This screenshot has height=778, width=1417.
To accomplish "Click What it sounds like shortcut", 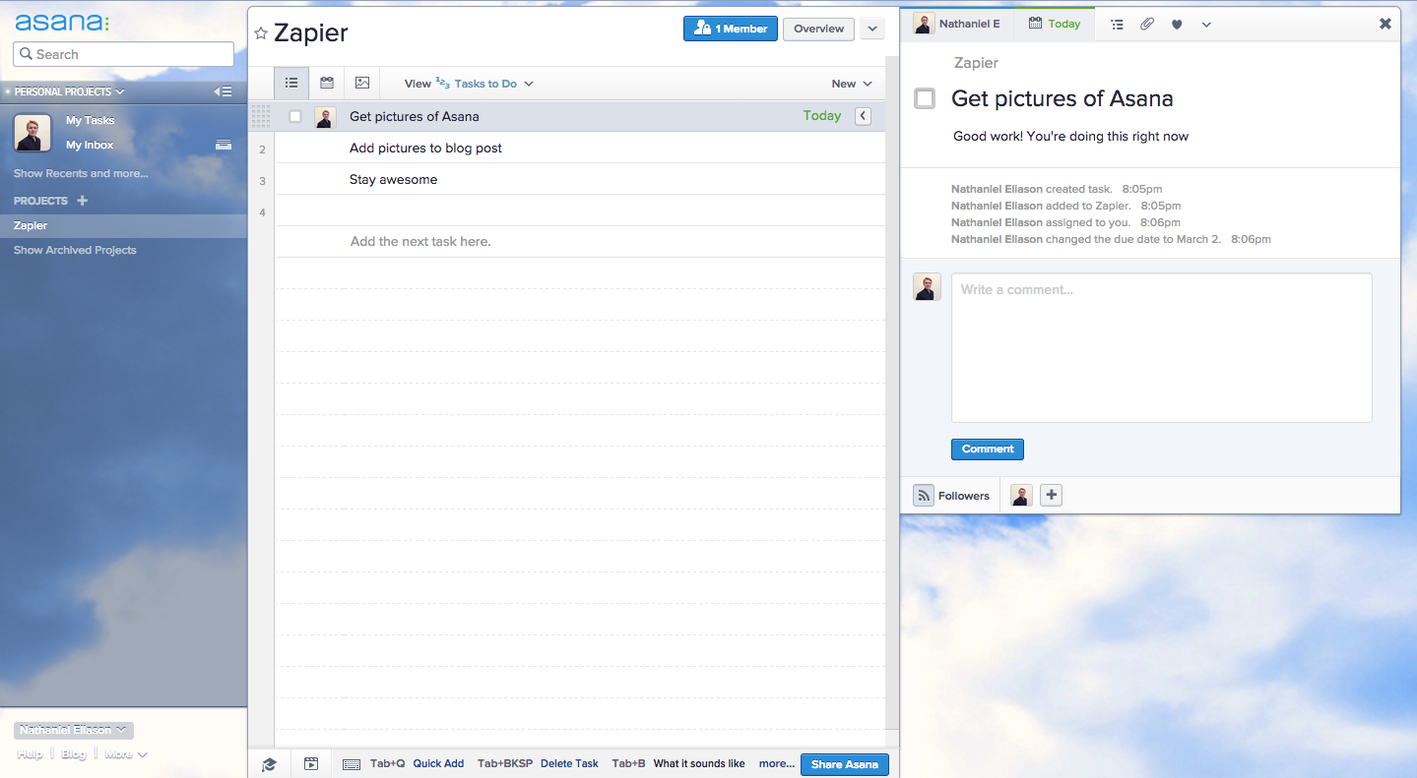I will point(699,763).
